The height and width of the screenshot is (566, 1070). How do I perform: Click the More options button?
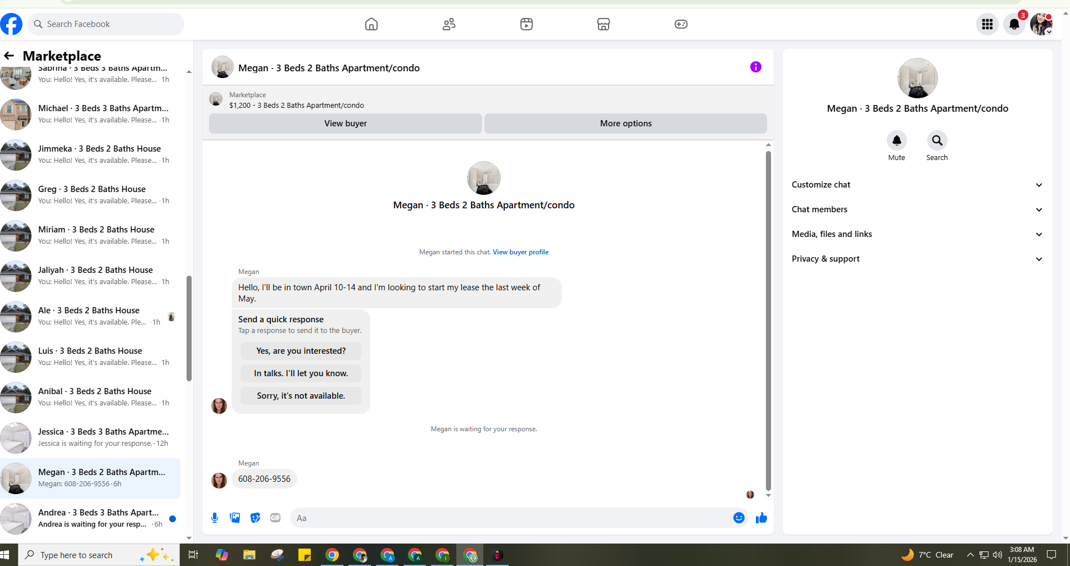pyautogui.click(x=626, y=124)
